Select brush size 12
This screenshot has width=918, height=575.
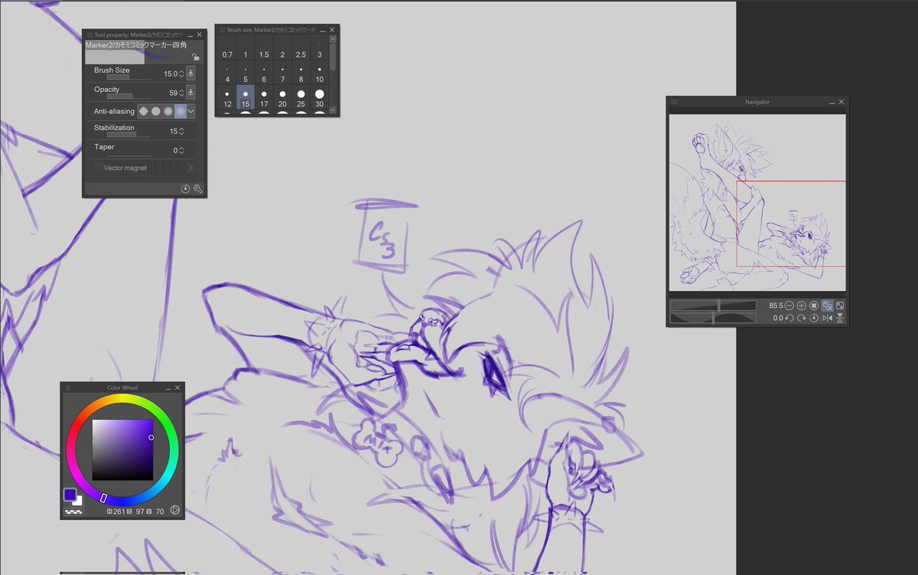click(x=227, y=99)
